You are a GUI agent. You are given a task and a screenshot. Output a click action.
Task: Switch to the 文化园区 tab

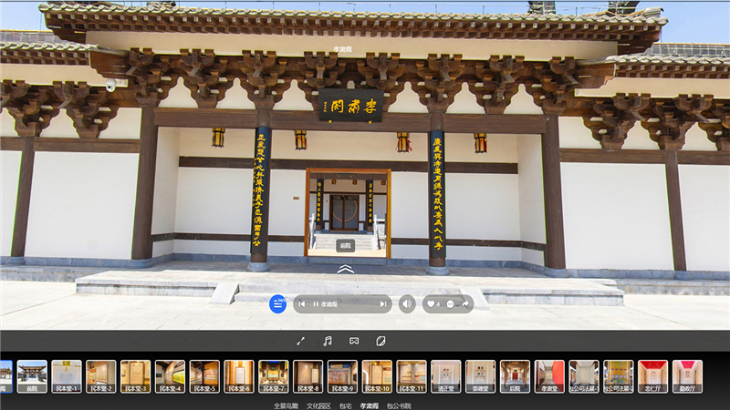pos(317,405)
